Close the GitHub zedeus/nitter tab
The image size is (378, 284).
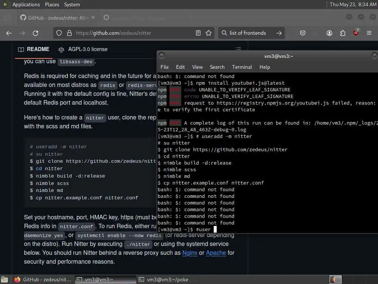93,18
